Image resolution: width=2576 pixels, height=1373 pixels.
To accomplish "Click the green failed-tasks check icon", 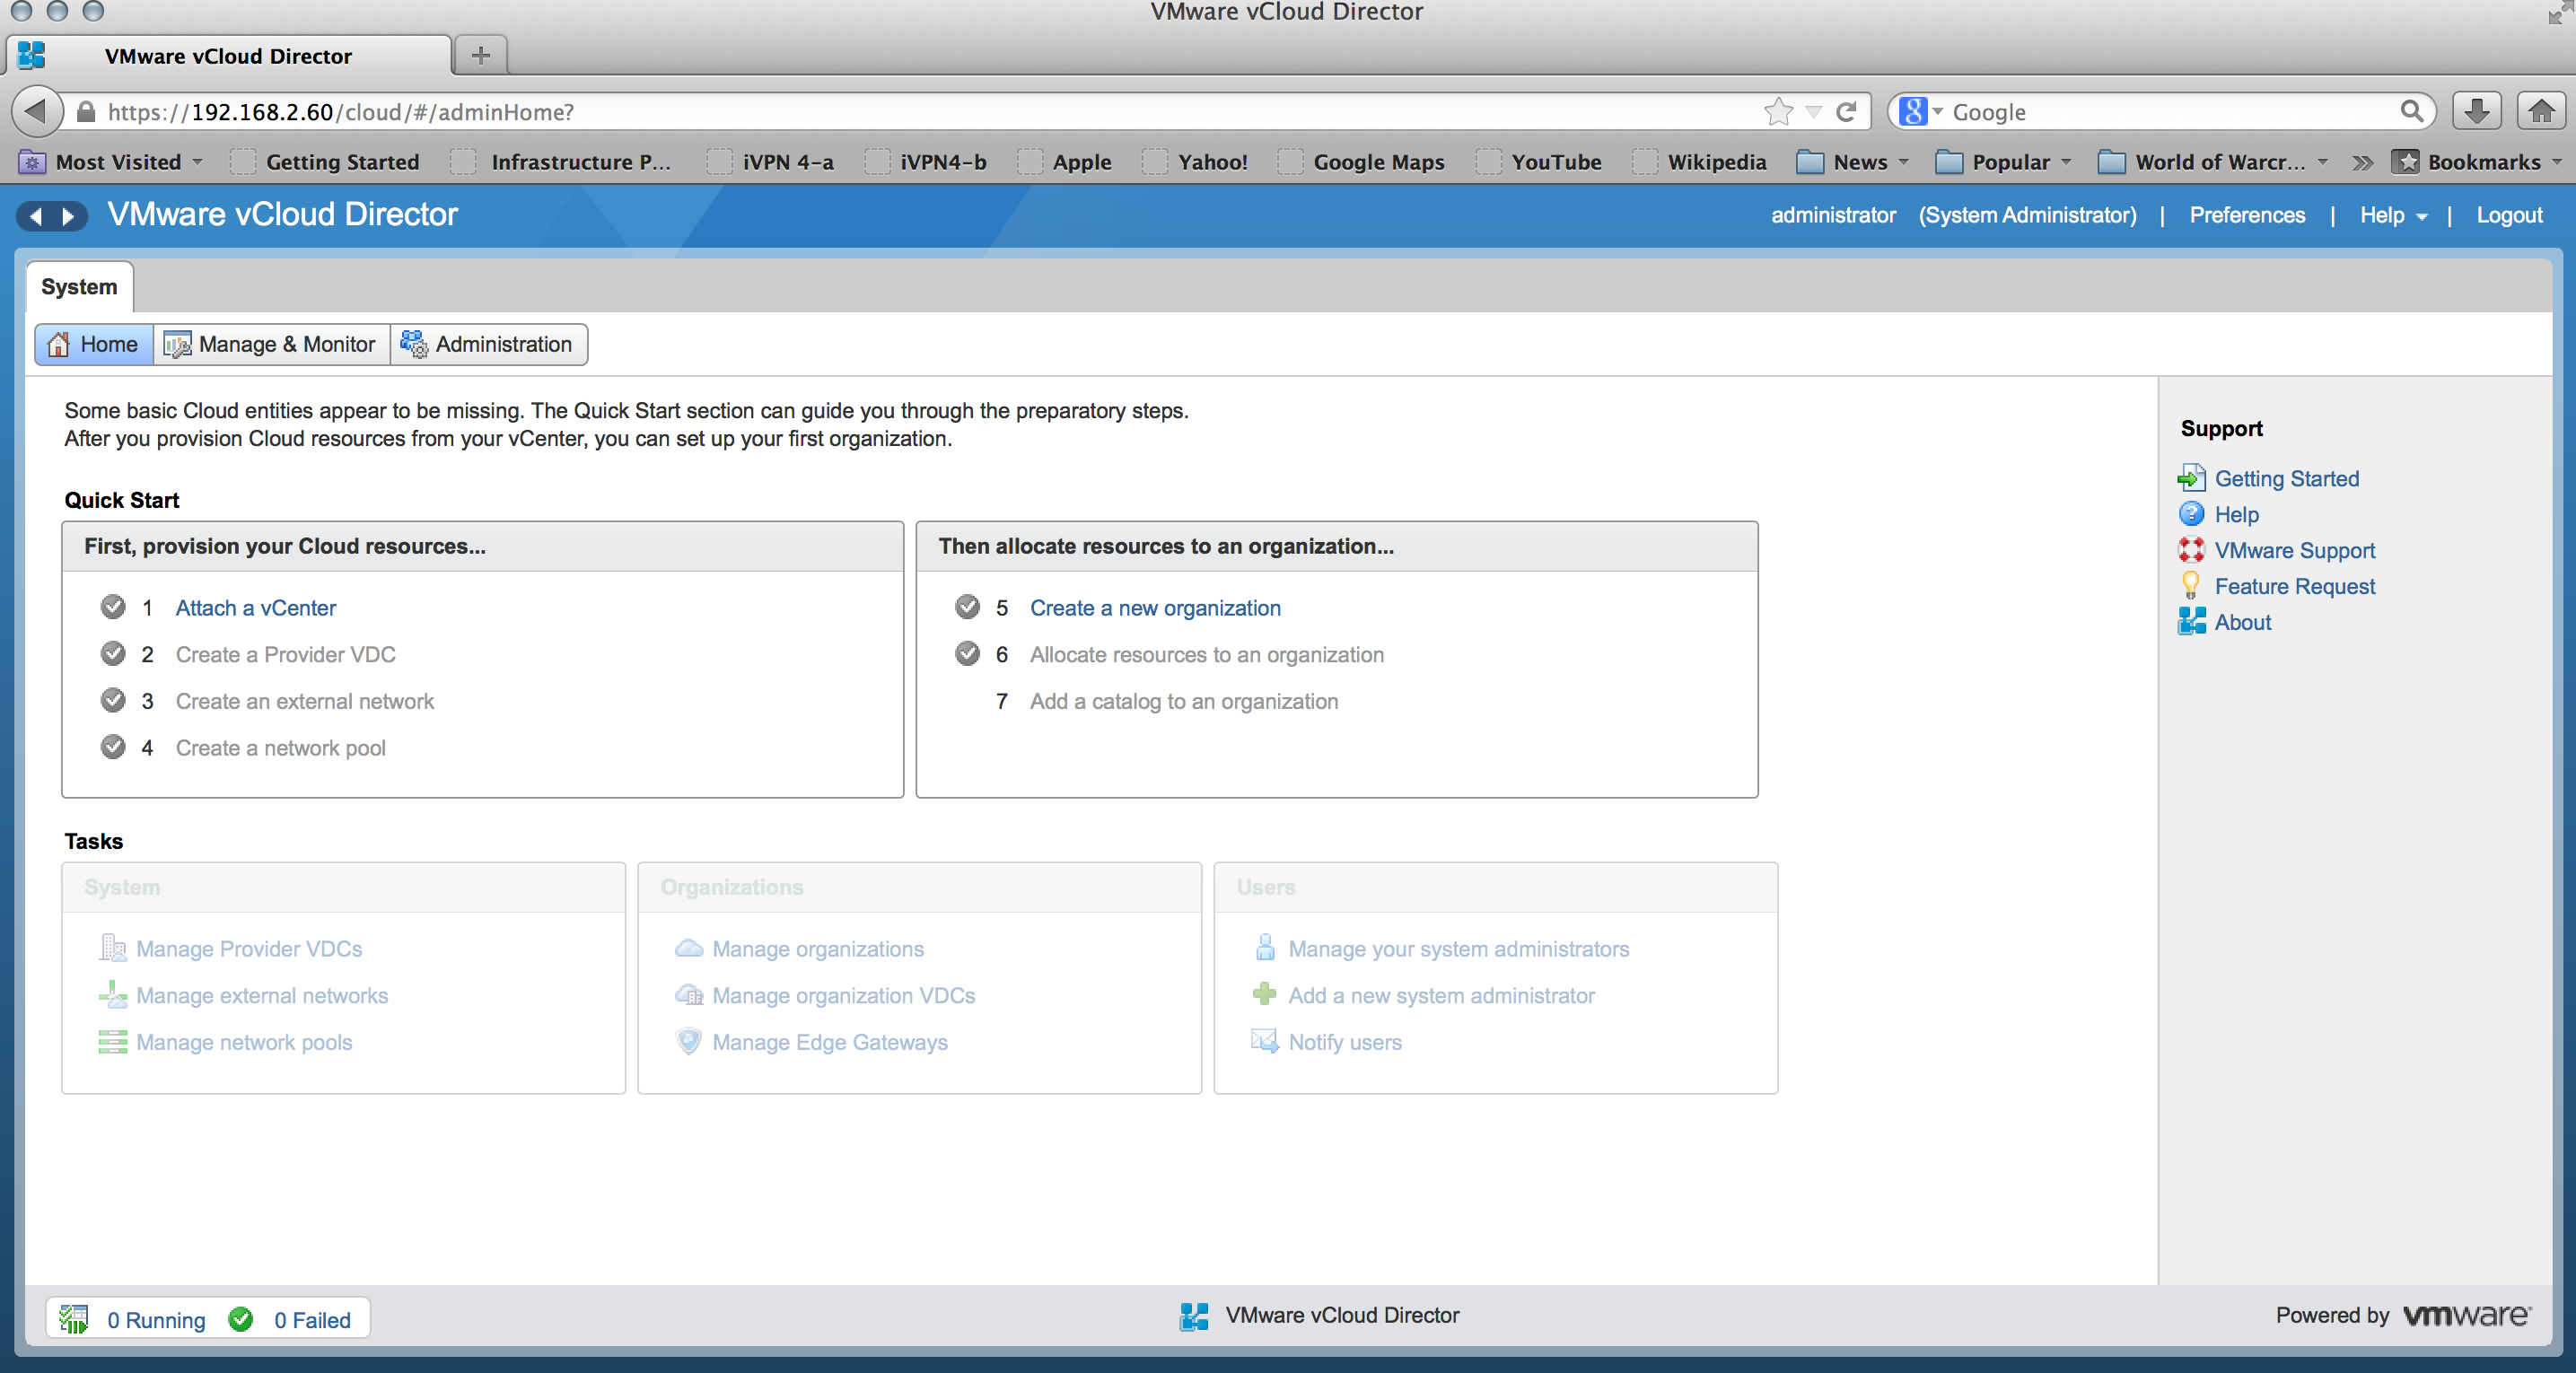I will 241,1319.
